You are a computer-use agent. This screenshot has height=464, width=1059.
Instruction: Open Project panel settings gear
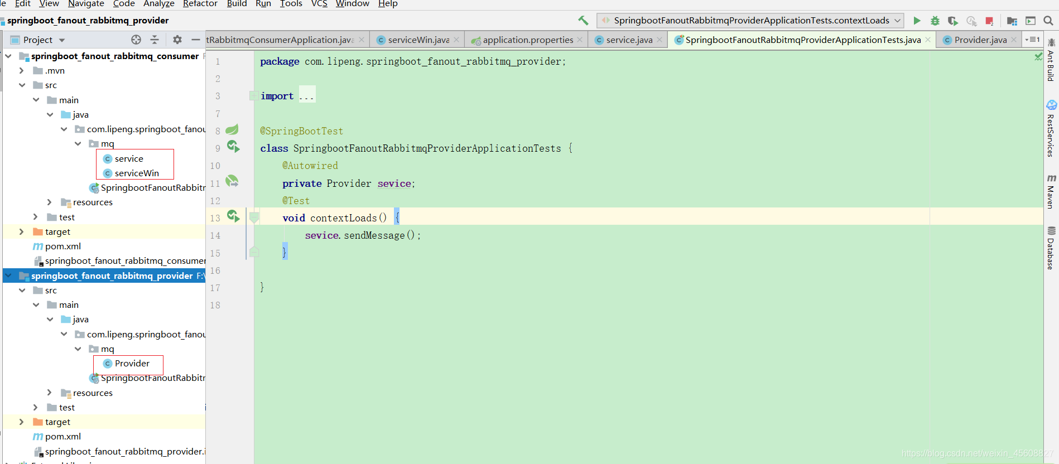[177, 40]
